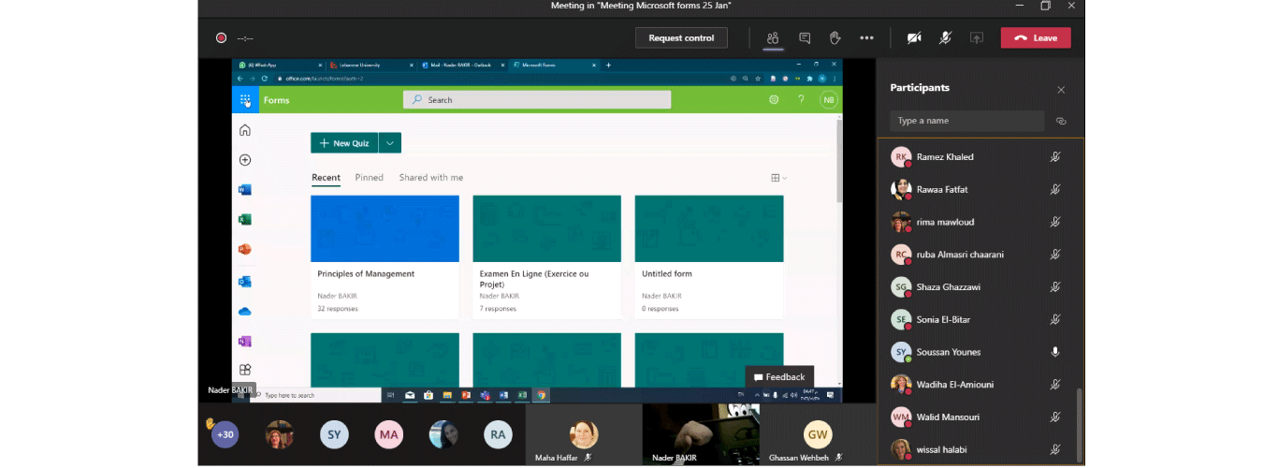Copy the meeting join link icon
This screenshot has height=468, width=1278.
point(1061,121)
